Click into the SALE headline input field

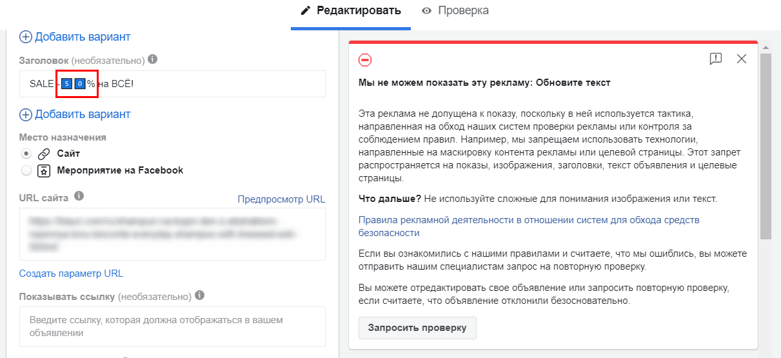[x=172, y=84]
